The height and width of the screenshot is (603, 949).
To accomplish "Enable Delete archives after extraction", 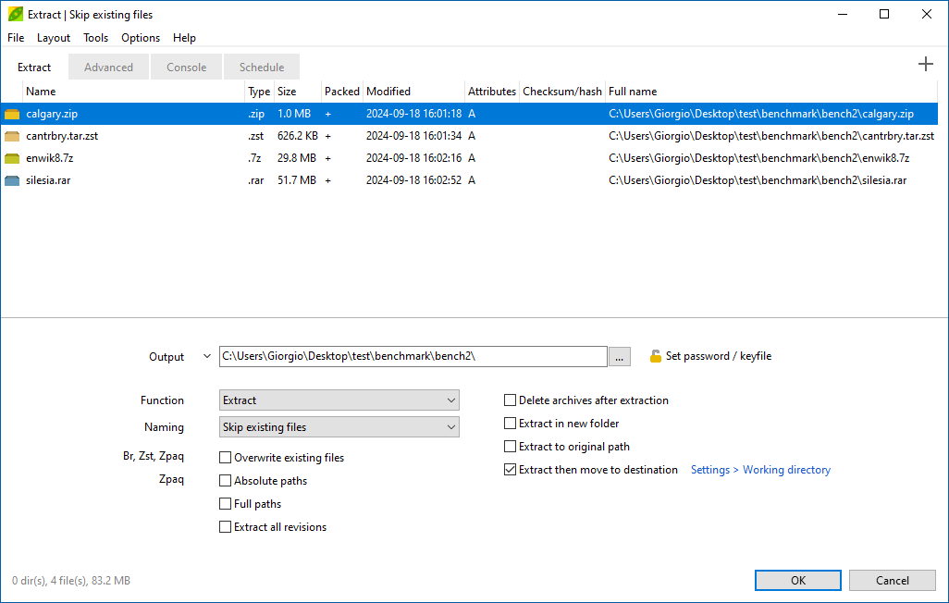I will (x=510, y=400).
